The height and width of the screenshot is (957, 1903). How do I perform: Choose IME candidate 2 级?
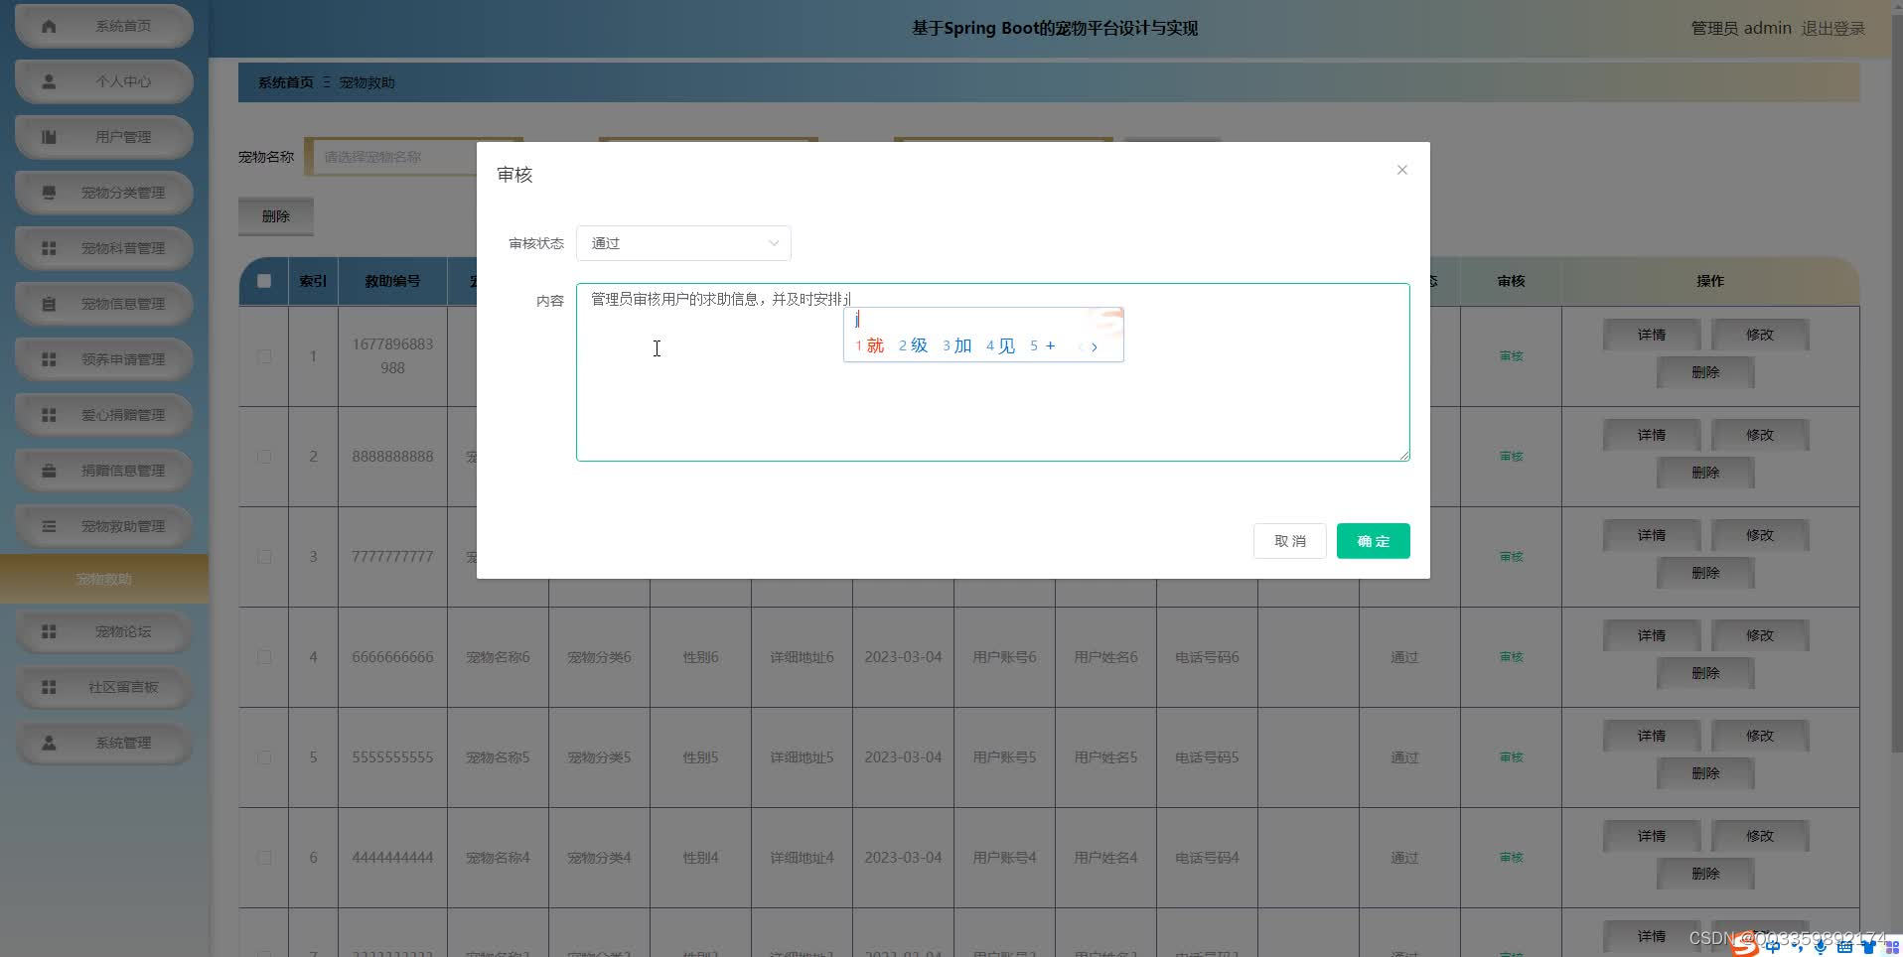(x=914, y=345)
